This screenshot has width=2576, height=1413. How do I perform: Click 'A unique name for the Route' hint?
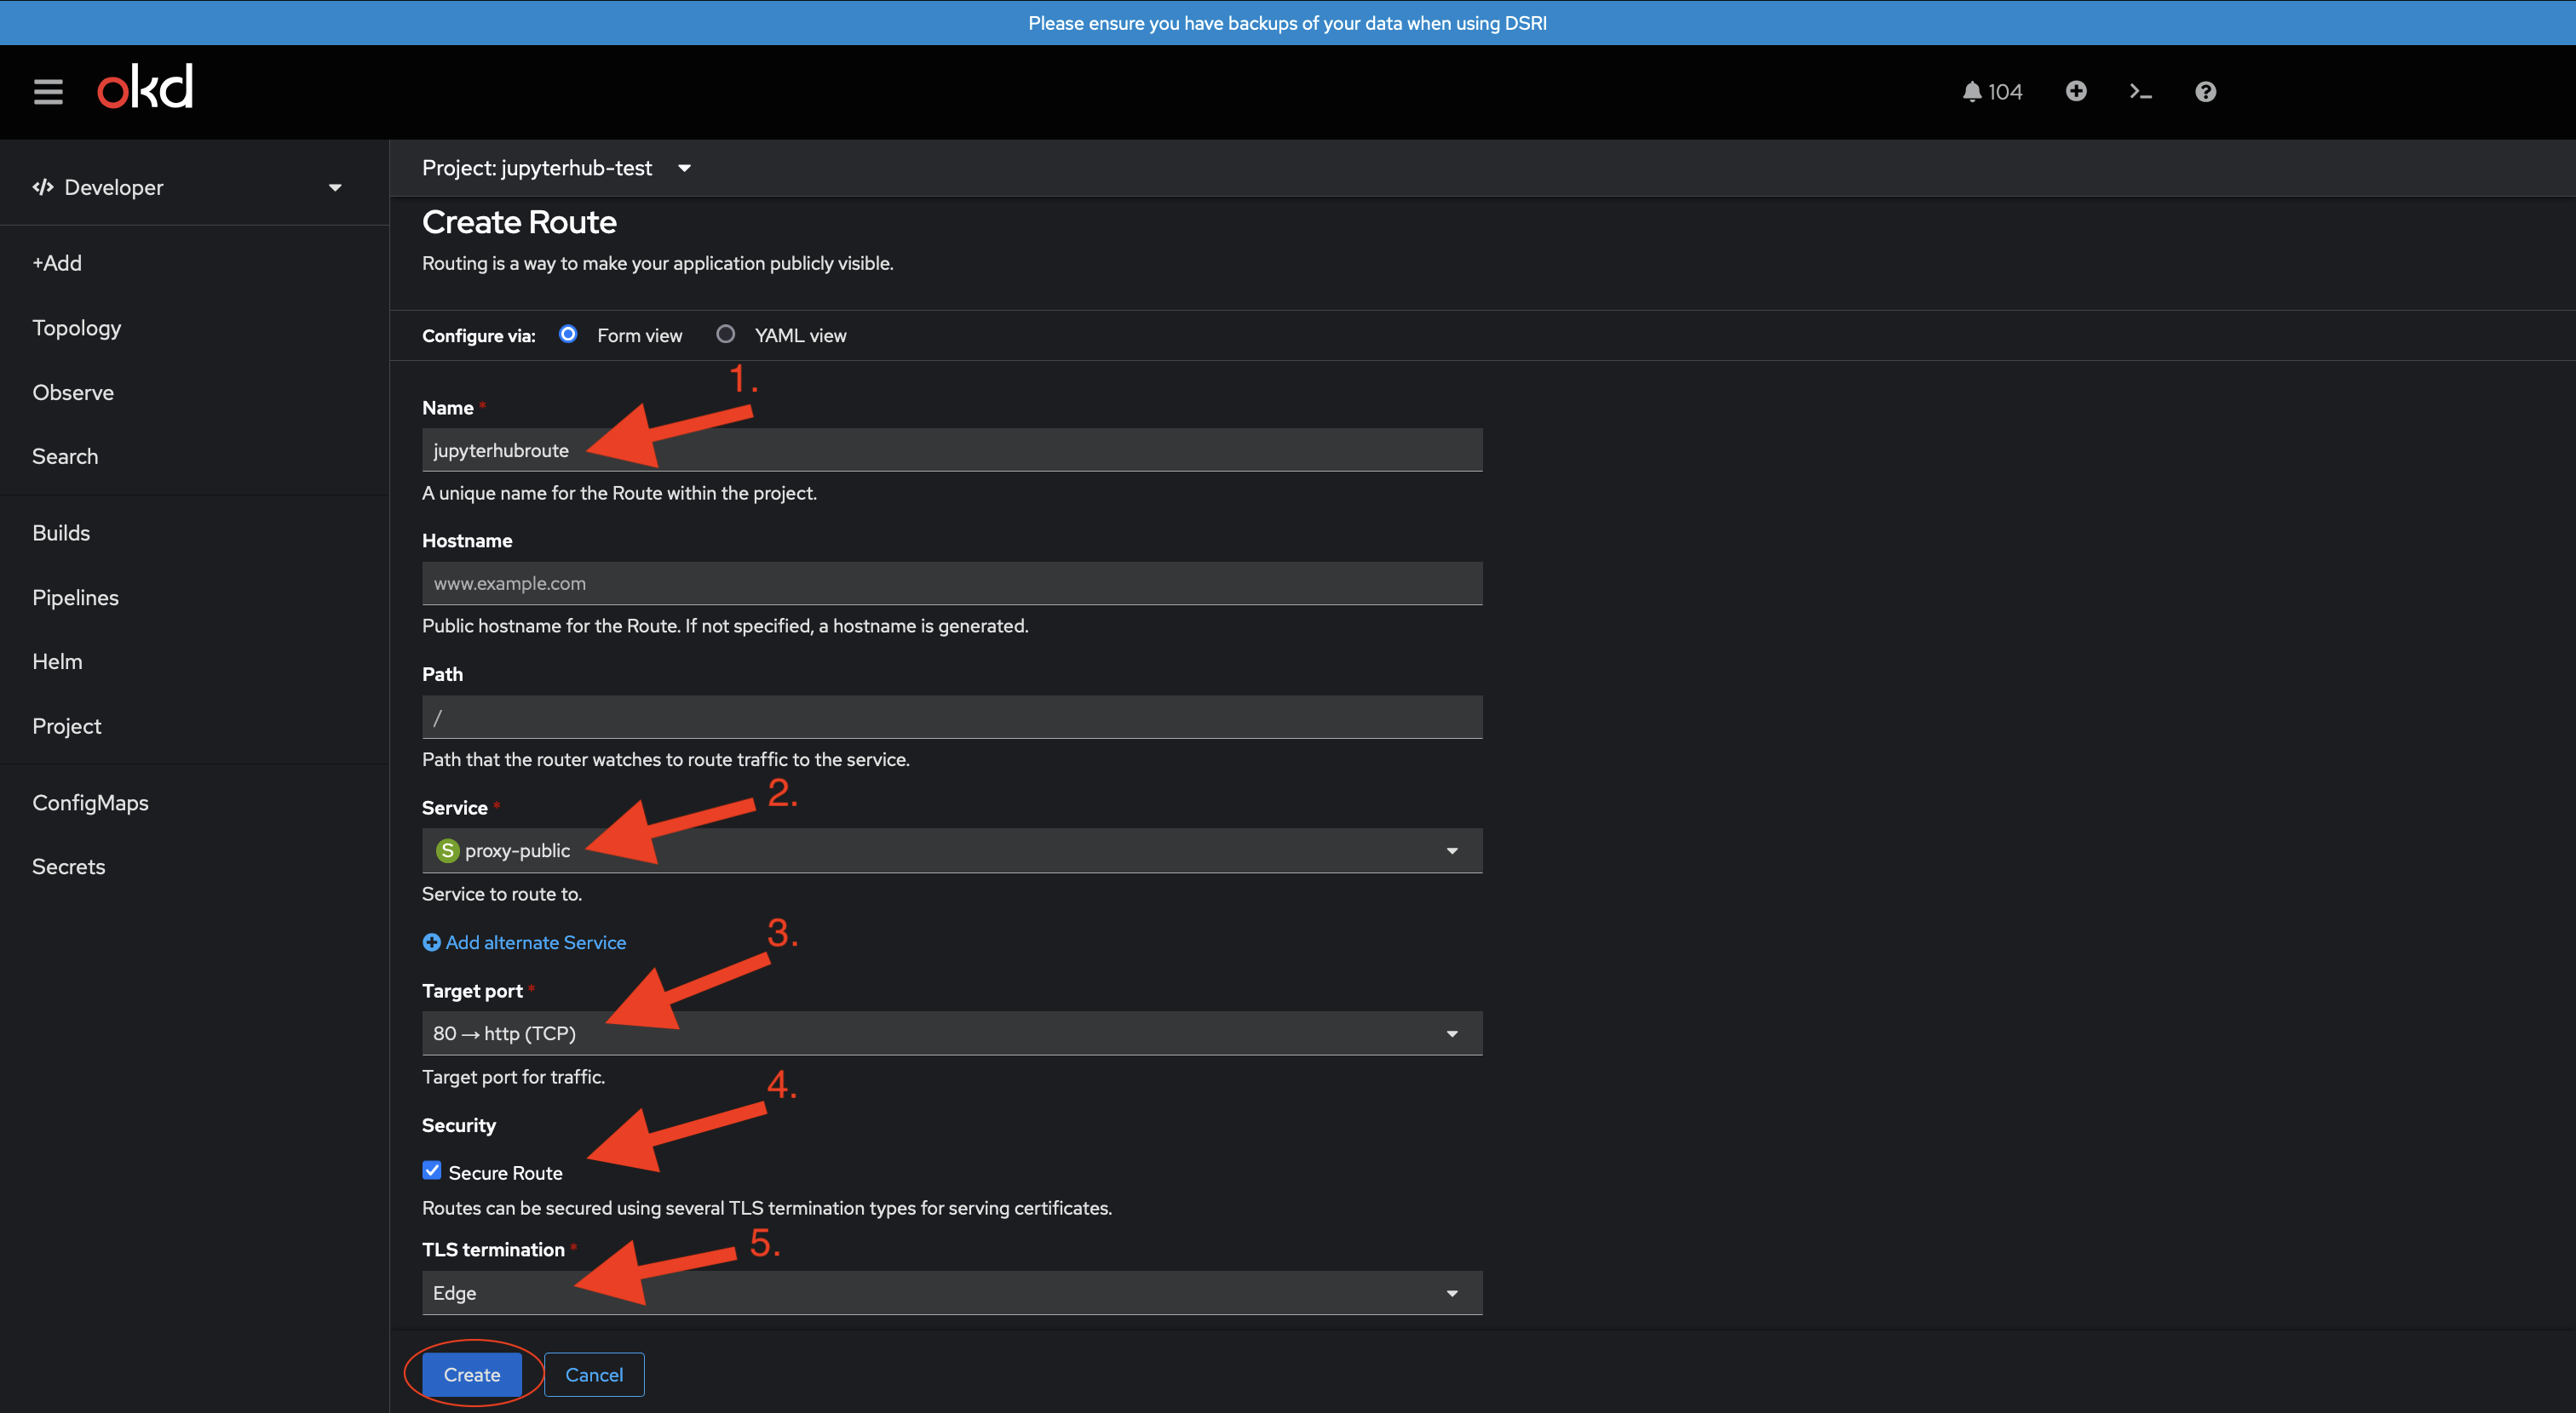(619, 493)
